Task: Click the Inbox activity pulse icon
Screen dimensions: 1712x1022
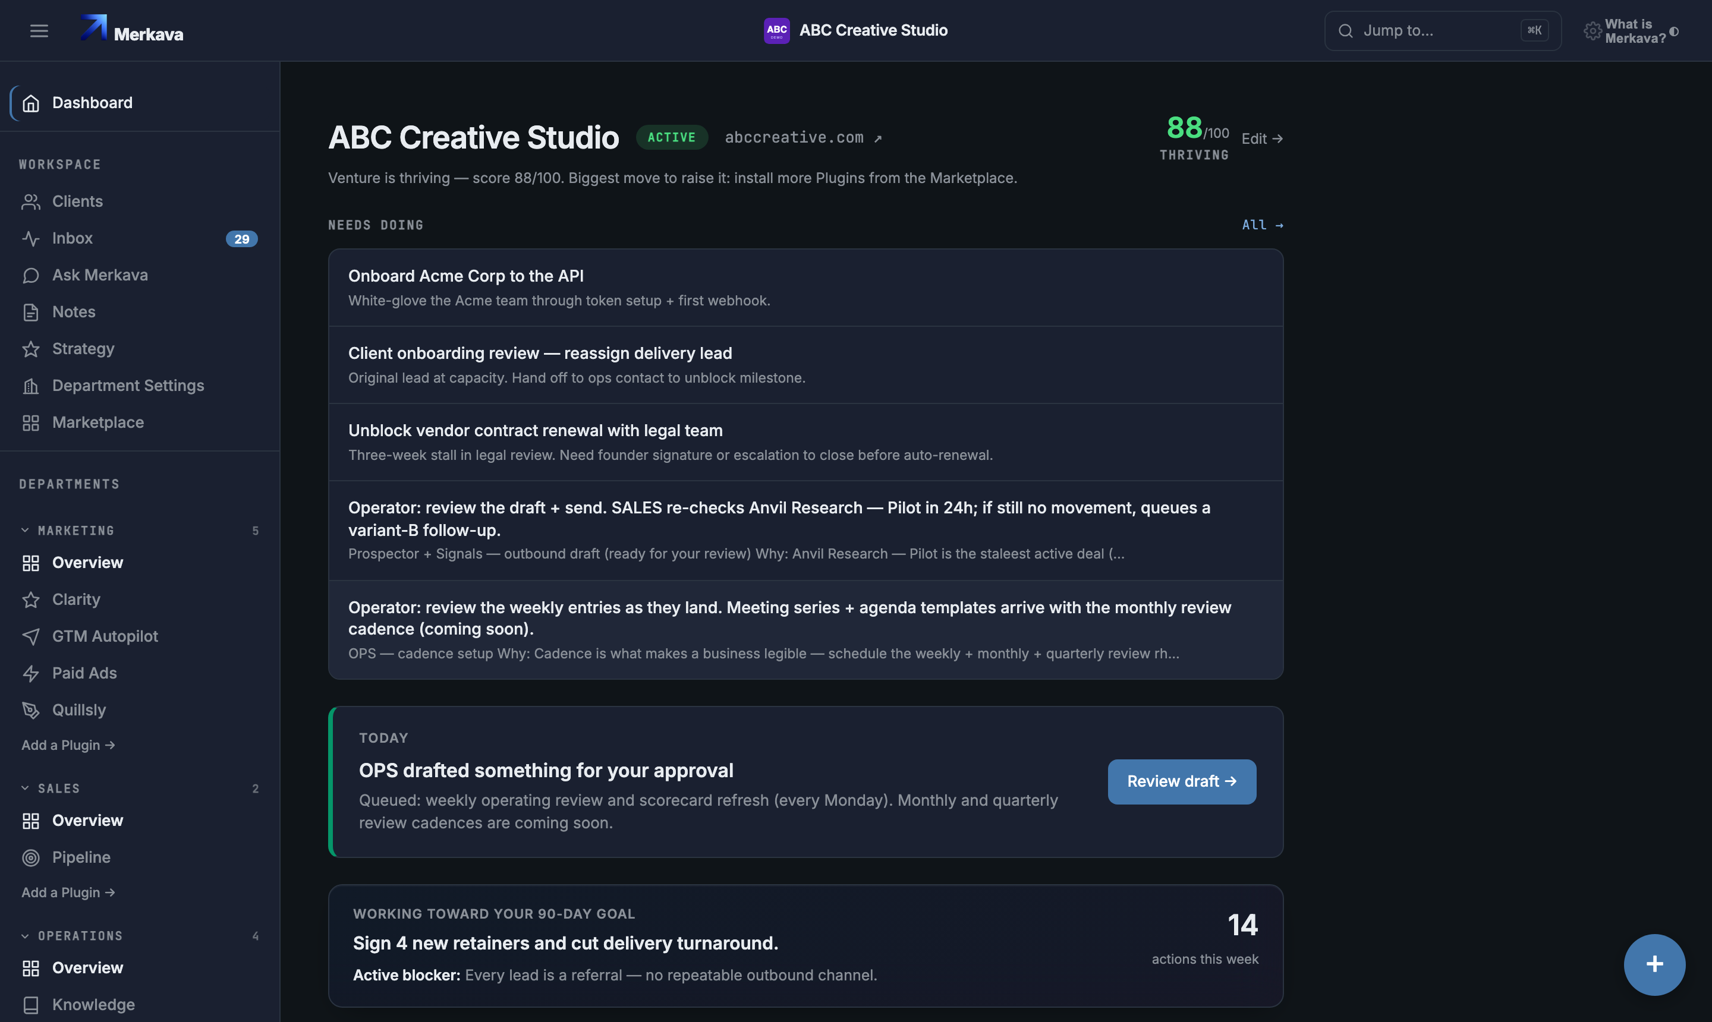Action: pos(31,238)
